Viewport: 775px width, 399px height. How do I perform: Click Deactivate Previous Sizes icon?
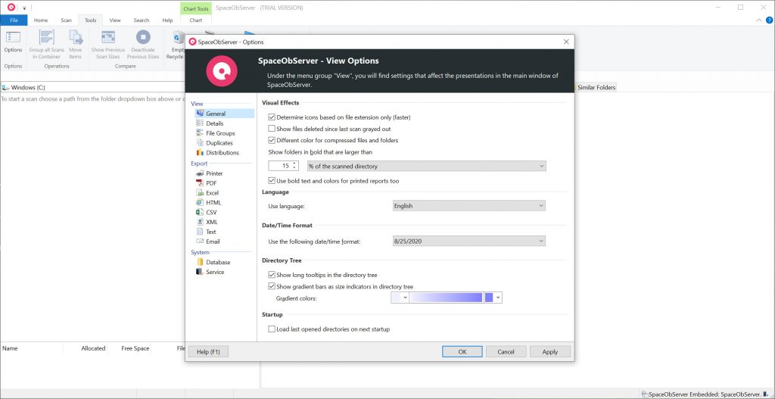click(143, 45)
